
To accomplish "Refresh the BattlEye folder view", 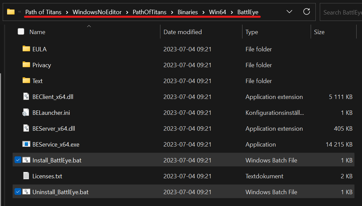I will coord(307,12).
